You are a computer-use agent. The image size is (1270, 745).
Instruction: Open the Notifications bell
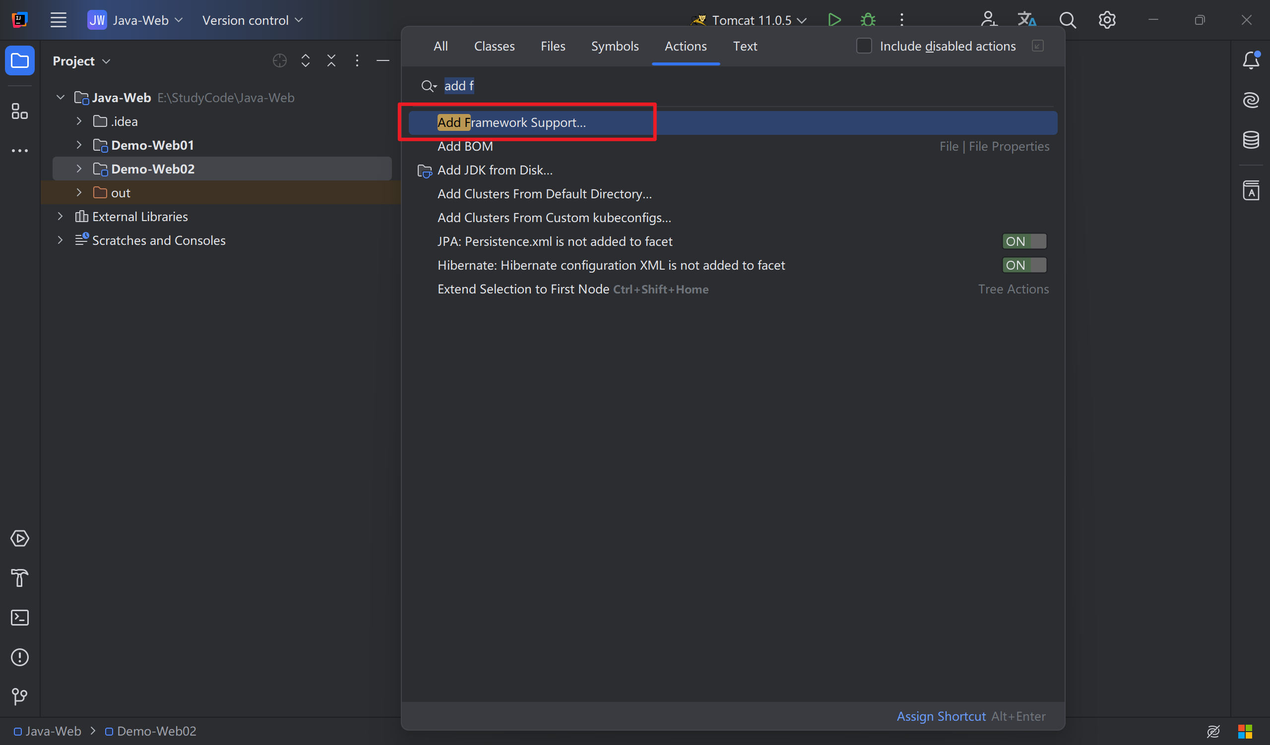1251,60
